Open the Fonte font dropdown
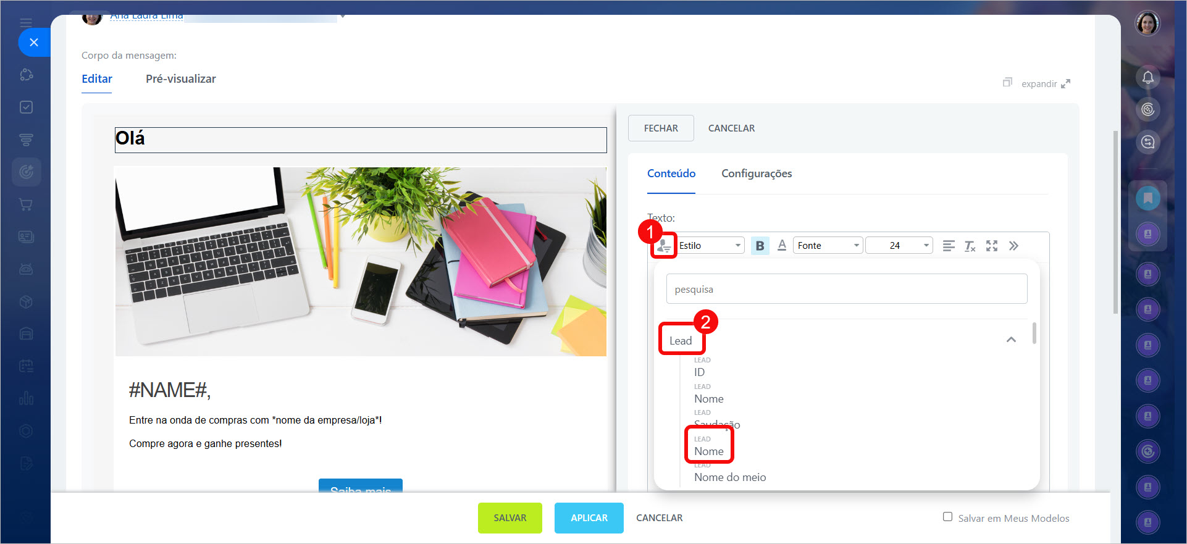This screenshot has width=1187, height=544. click(x=828, y=246)
